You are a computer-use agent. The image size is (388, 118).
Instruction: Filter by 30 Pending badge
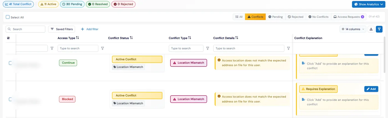coord(72,4)
